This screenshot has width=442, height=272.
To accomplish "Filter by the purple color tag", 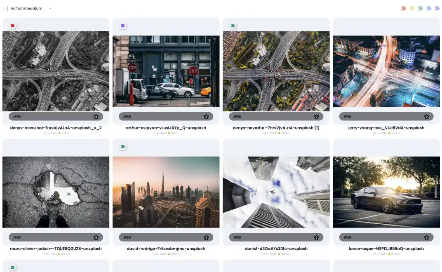I will [437, 8].
